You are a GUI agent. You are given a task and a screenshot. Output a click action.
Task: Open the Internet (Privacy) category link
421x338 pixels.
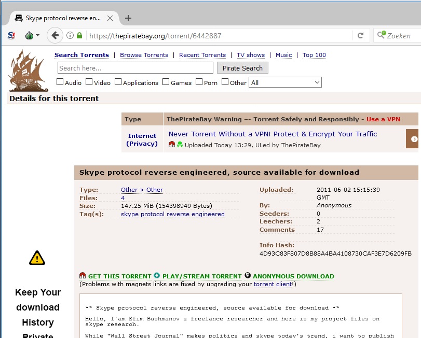(142, 139)
